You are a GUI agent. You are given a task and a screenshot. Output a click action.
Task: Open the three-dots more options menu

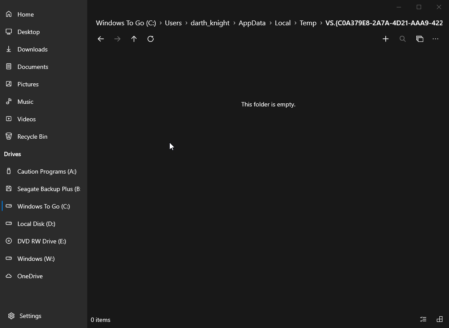pos(435,39)
